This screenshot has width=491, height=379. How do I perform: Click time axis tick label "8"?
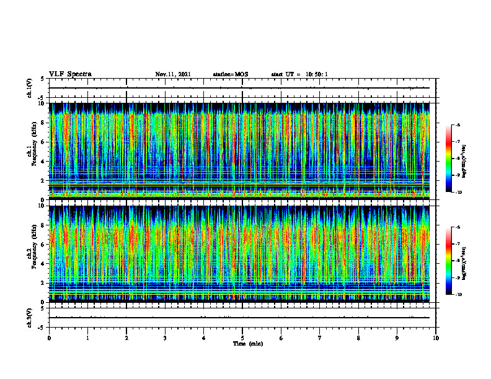[x=358, y=338]
